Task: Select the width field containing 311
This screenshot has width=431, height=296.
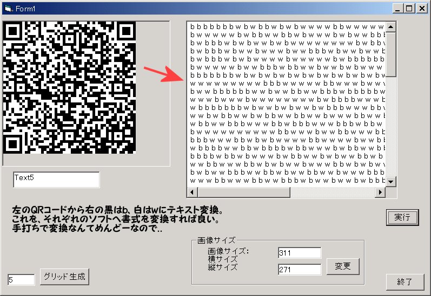Action: [300, 253]
